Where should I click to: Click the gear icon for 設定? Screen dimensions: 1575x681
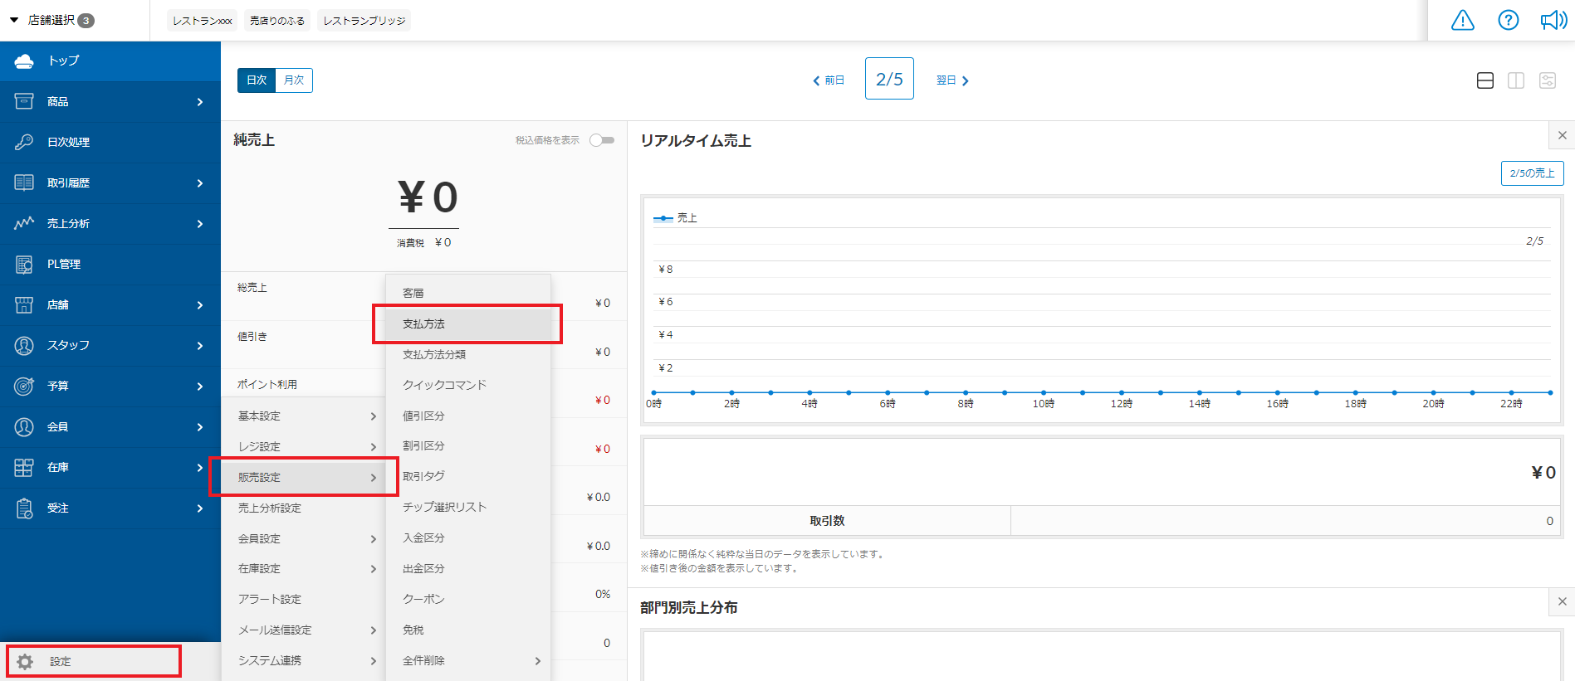point(25,661)
